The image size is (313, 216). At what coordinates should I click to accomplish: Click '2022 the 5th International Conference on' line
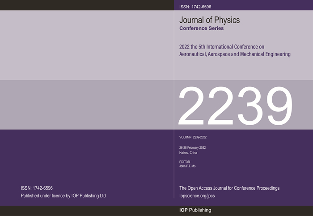point(222,47)
